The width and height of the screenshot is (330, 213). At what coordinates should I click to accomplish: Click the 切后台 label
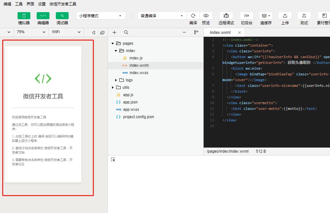pyautogui.click(x=247, y=23)
